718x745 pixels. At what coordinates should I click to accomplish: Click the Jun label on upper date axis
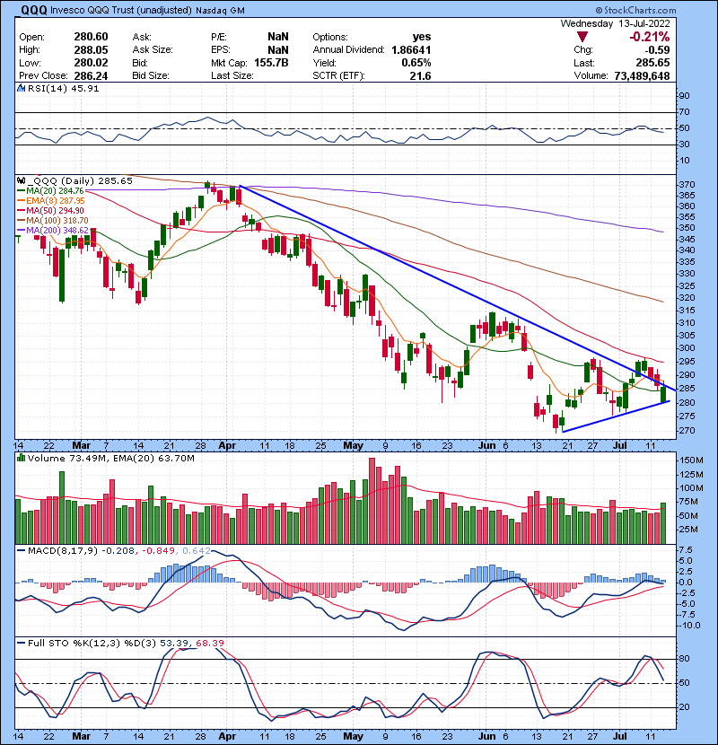click(x=487, y=446)
